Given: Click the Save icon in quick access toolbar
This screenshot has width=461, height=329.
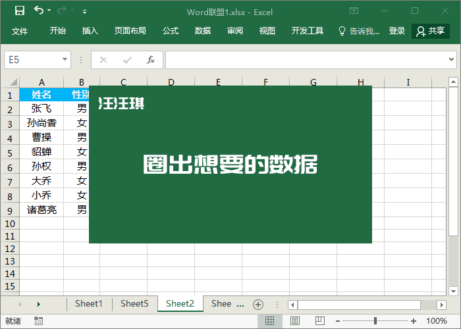Looking at the screenshot, I should (20, 11).
